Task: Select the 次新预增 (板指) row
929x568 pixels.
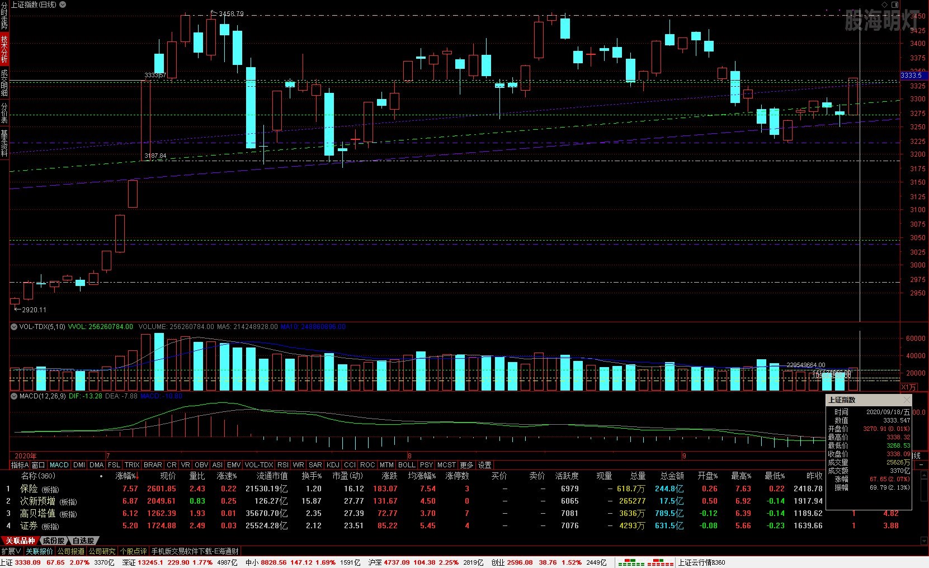Action: pyautogui.click(x=414, y=501)
